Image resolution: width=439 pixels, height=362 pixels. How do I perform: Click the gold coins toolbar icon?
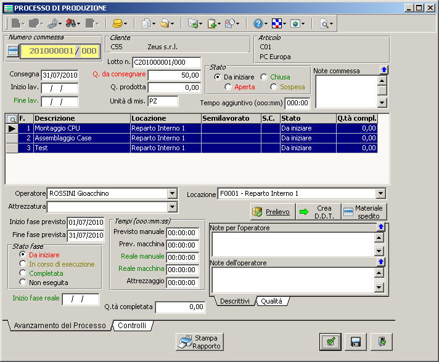[117, 23]
